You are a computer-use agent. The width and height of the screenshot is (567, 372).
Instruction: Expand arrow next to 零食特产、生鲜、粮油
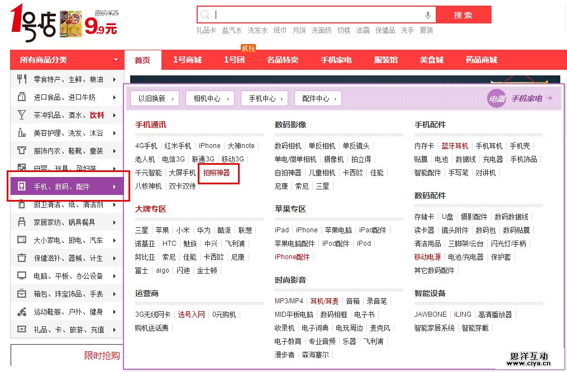115,79
